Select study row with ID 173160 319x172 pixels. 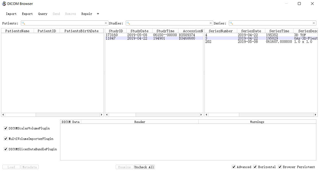click(x=154, y=35)
